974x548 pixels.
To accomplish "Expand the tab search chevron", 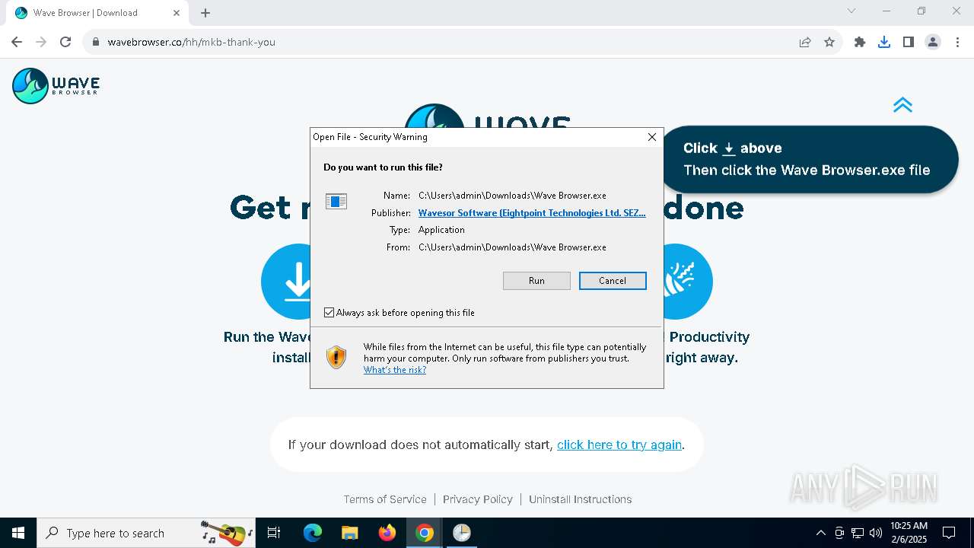I will click(x=851, y=11).
